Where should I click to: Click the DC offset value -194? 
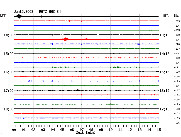pos(177,100)
